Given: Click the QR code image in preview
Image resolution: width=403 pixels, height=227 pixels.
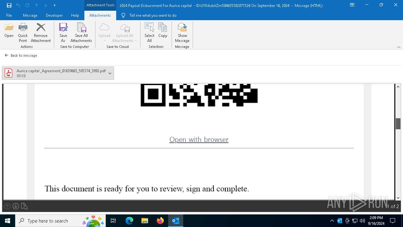Looking at the screenshot, I should [x=199, y=95].
